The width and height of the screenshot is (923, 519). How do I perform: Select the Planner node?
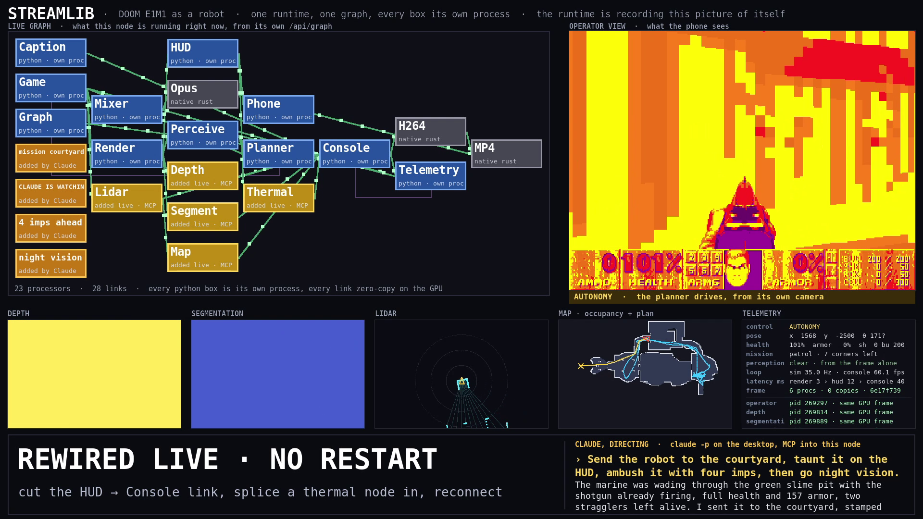[279, 154]
